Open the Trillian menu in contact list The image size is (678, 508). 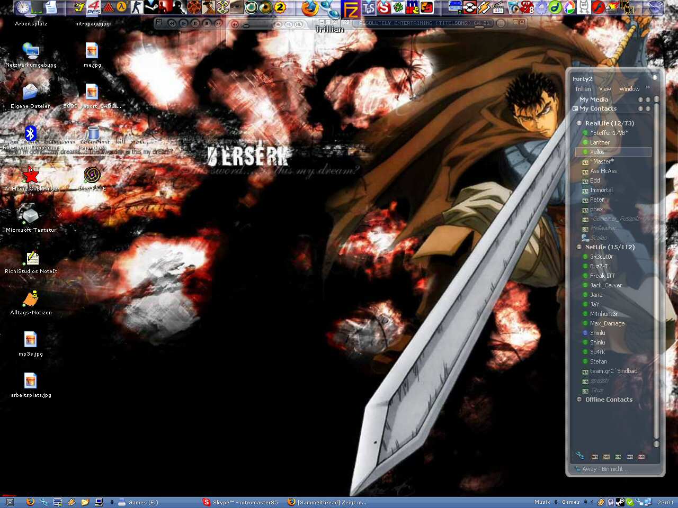click(x=583, y=89)
